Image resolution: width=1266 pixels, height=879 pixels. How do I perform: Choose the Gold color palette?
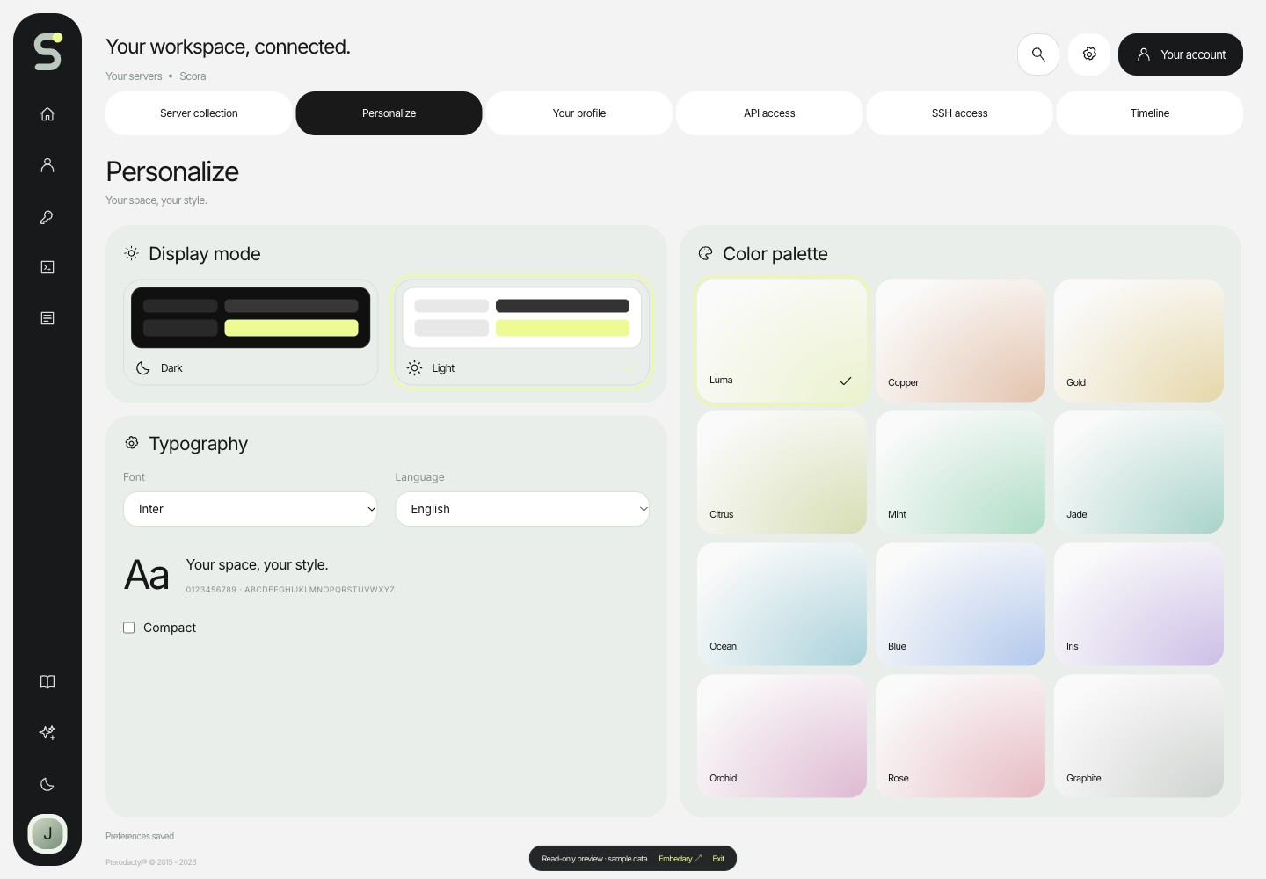pos(1139,341)
